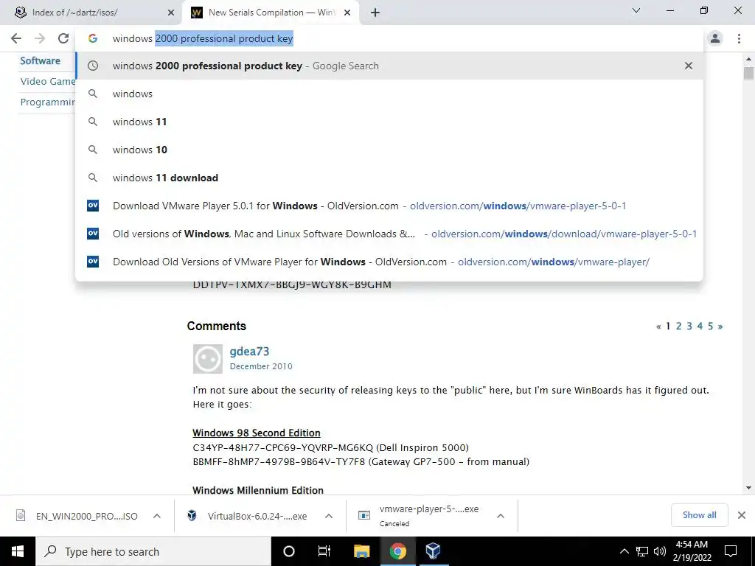The width and height of the screenshot is (755, 566).
Task: Pick the 'windows 11' search suggestion
Action: [389, 122]
